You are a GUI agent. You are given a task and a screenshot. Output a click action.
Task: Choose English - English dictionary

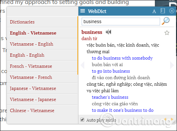(x=42, y=55)
